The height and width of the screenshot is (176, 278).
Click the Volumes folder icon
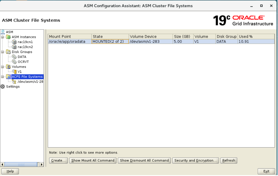coord(8,67)
